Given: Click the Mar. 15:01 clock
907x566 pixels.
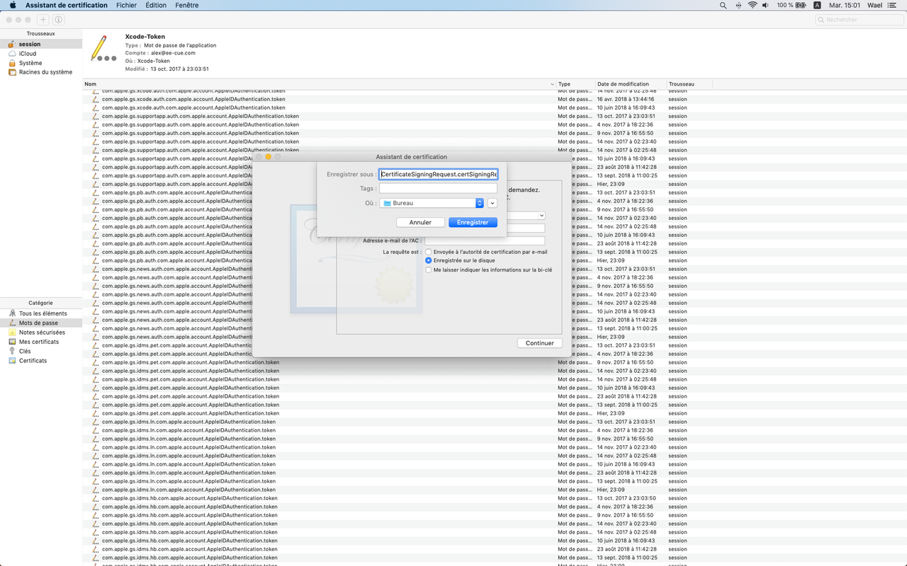Looking at the screenshot, I should click(845, 5).
